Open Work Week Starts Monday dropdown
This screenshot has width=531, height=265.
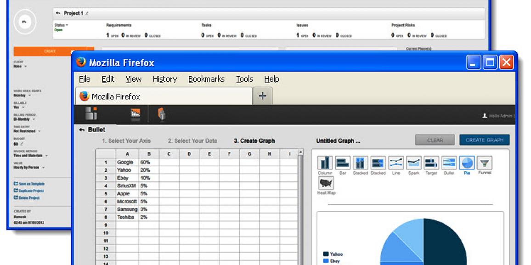pos(22,95)
